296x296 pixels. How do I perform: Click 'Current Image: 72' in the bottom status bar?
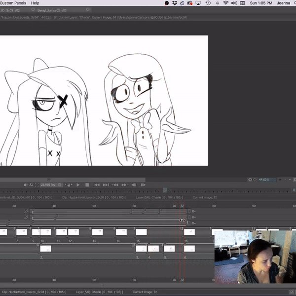(x=145, y=292)
